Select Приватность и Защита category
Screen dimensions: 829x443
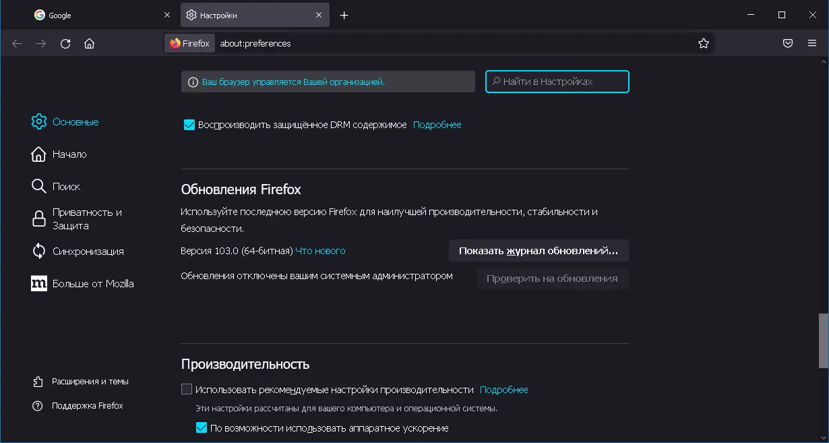(x=87, y=219)
